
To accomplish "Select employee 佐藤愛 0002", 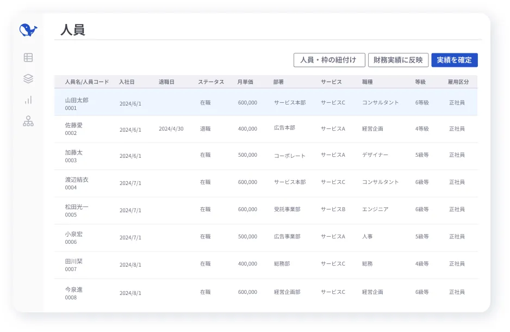I will point(74,129).
